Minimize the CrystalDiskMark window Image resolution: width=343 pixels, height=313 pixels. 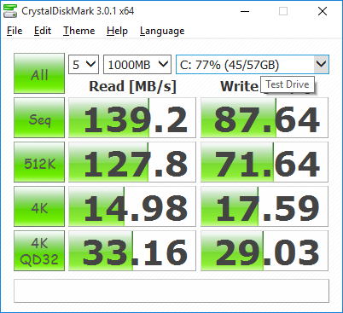tap(245, 11)
